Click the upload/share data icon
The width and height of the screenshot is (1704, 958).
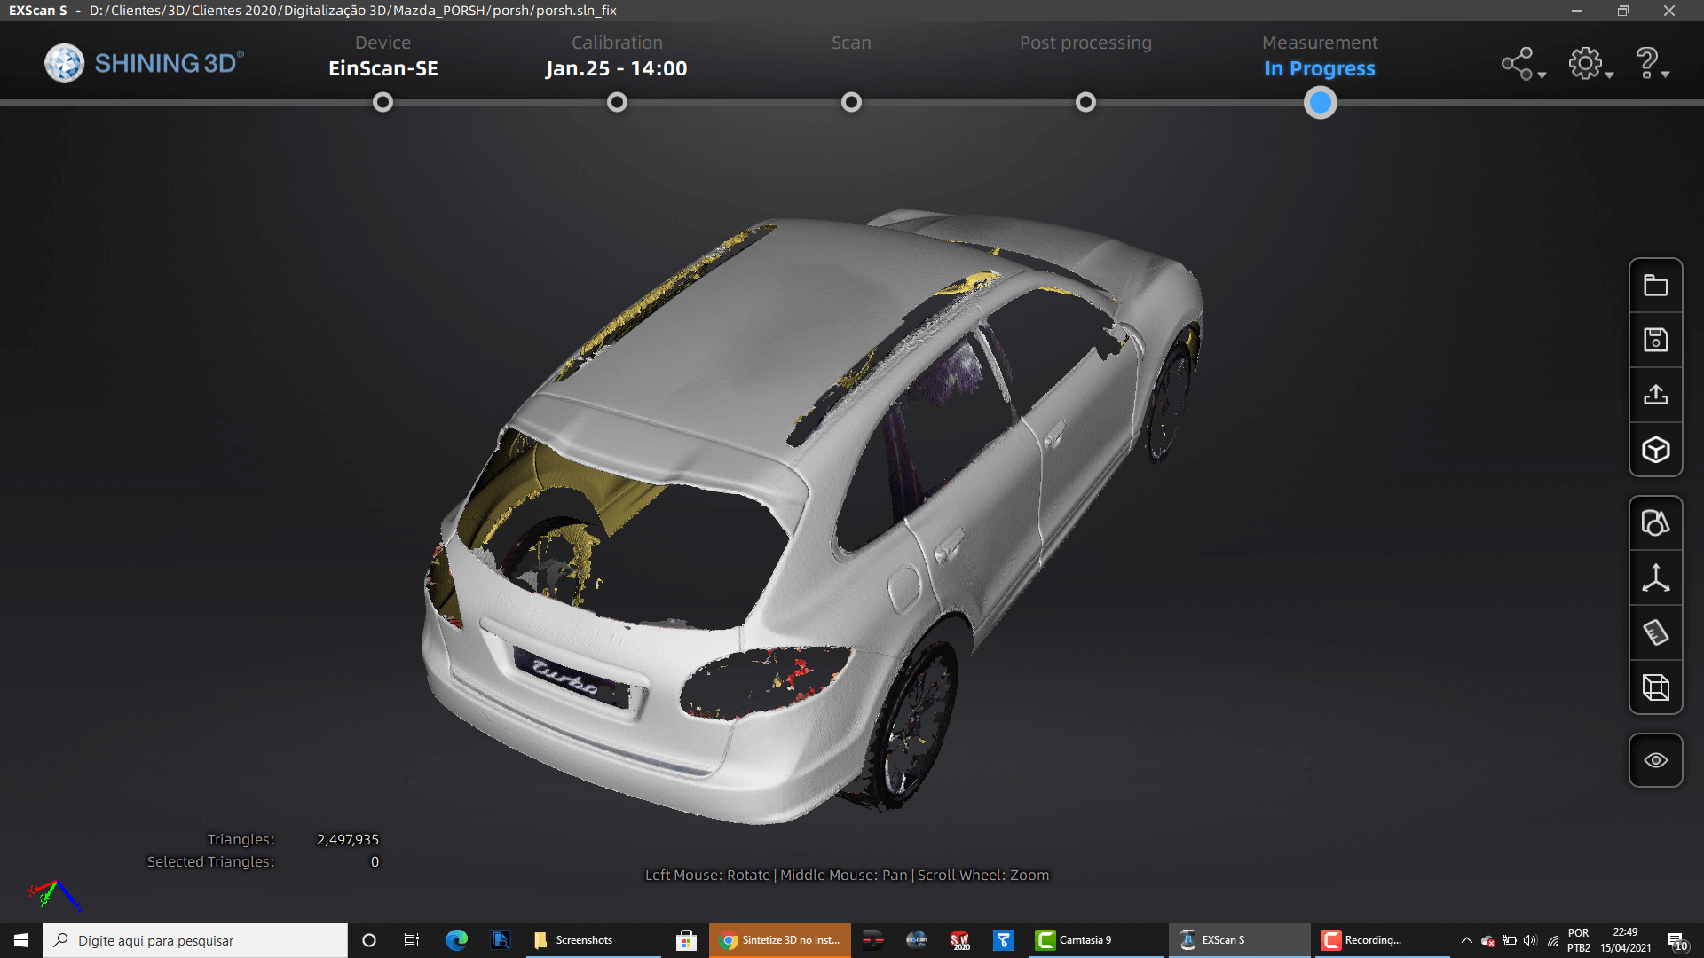[1656, 396]
